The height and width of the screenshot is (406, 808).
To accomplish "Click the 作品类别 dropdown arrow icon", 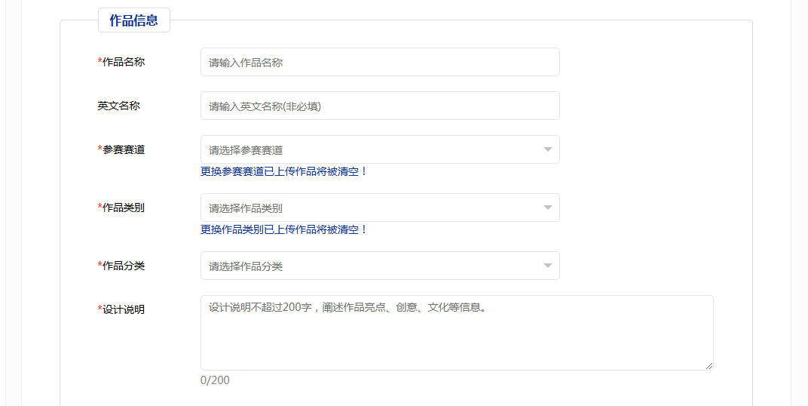I will pos(548,208).
